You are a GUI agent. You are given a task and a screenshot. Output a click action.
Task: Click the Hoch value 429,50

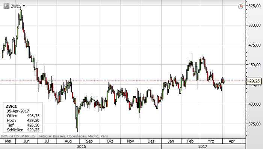click(x=33, y=121)
